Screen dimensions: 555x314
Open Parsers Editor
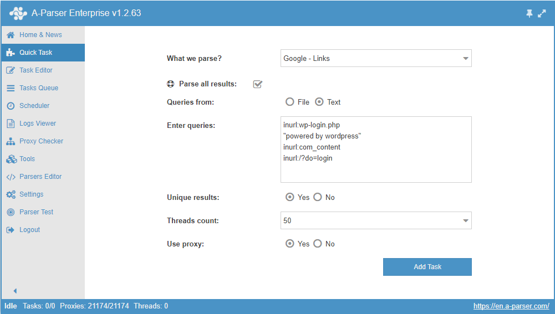click(43, 177)
